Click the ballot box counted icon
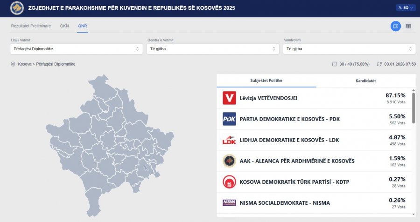The width and height of the screenshot is (420, 222). pyautogui.click(x=334, y=64)
